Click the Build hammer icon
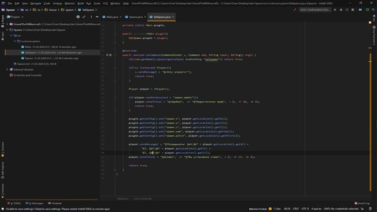 [x=295, y=10]
